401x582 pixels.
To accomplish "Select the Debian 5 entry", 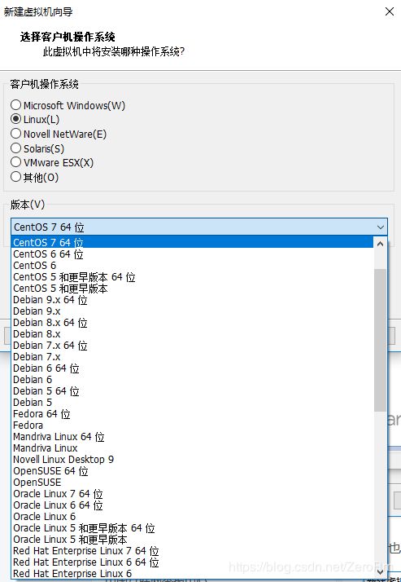I will [192, 403].
